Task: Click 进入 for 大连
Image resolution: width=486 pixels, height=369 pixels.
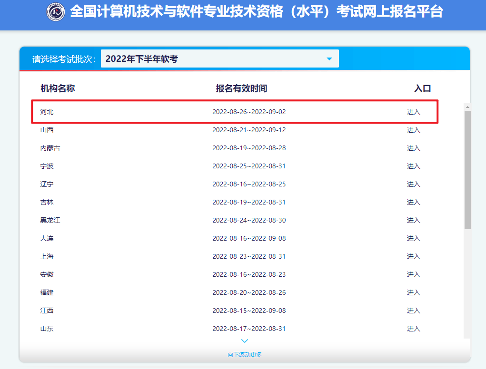Action: (x=413, y=238)
